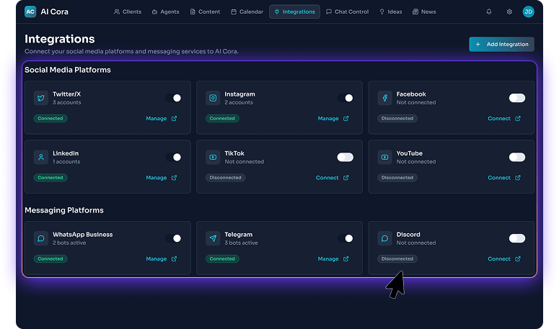Click the Messaging Platforms heading
The width and height of the screenshot is (559, 329).
pyautogui.click(x=64, y=210)
